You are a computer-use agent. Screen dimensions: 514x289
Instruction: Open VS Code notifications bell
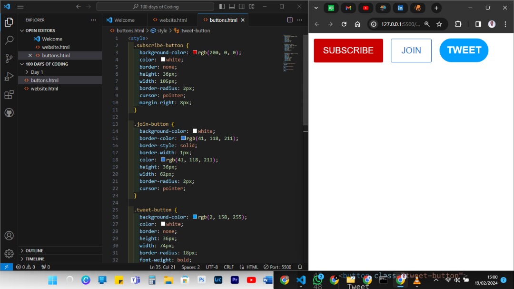[x=300, y=267]
